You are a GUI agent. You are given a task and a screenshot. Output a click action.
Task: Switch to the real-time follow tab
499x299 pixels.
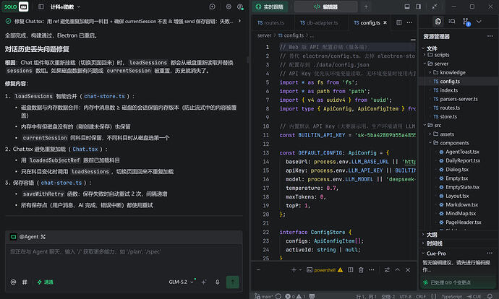pos(270,6)
